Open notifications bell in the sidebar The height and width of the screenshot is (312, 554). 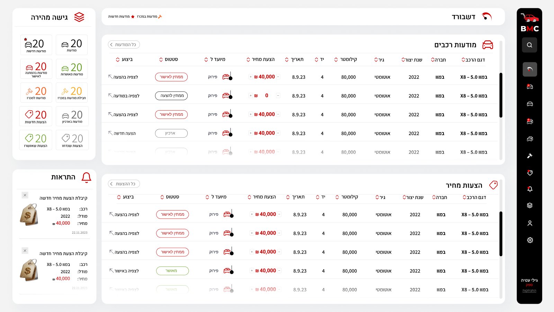(x=530, y=189)
